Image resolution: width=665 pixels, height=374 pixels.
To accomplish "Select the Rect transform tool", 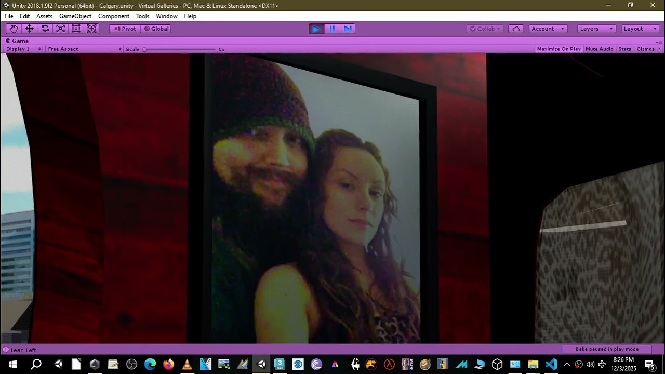I will (76, 29).
